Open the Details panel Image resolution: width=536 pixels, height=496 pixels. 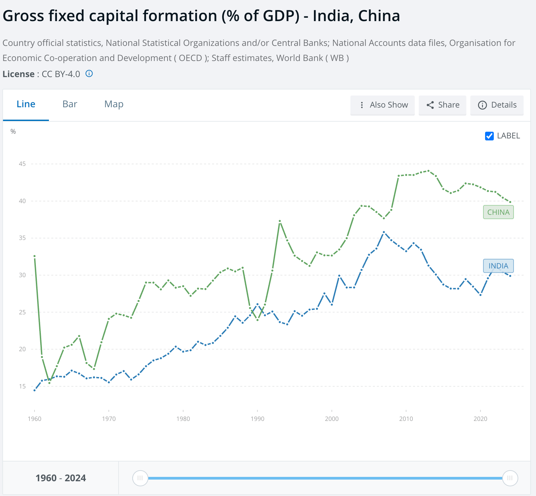tap(497, 105)
